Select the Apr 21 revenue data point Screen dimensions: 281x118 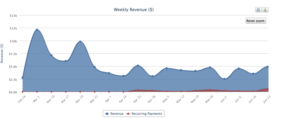pos(138,66)
